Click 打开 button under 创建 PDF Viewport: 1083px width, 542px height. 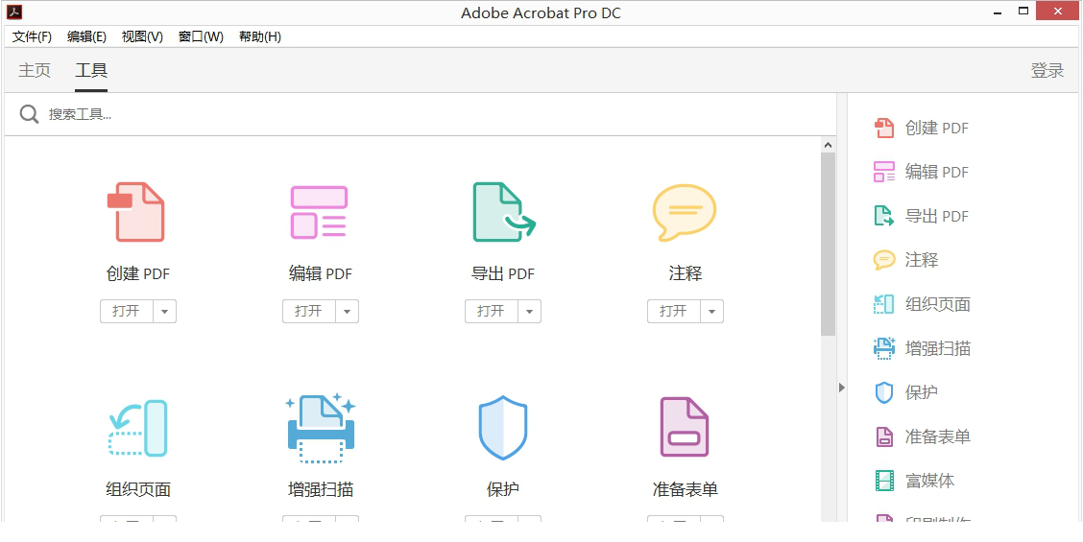tap(127, 312)
